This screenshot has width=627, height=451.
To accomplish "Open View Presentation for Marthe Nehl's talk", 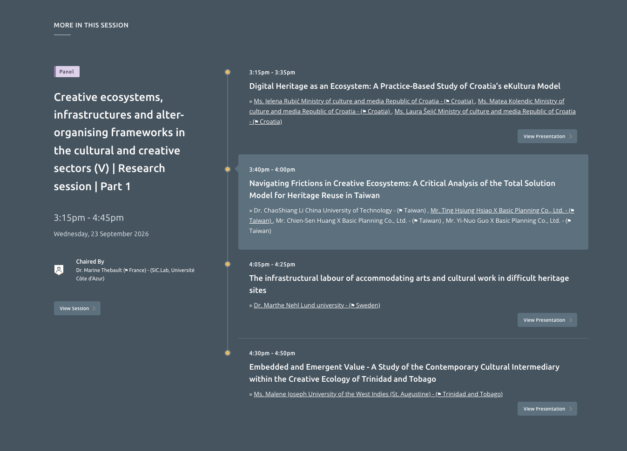I will [x=547, y=320].
